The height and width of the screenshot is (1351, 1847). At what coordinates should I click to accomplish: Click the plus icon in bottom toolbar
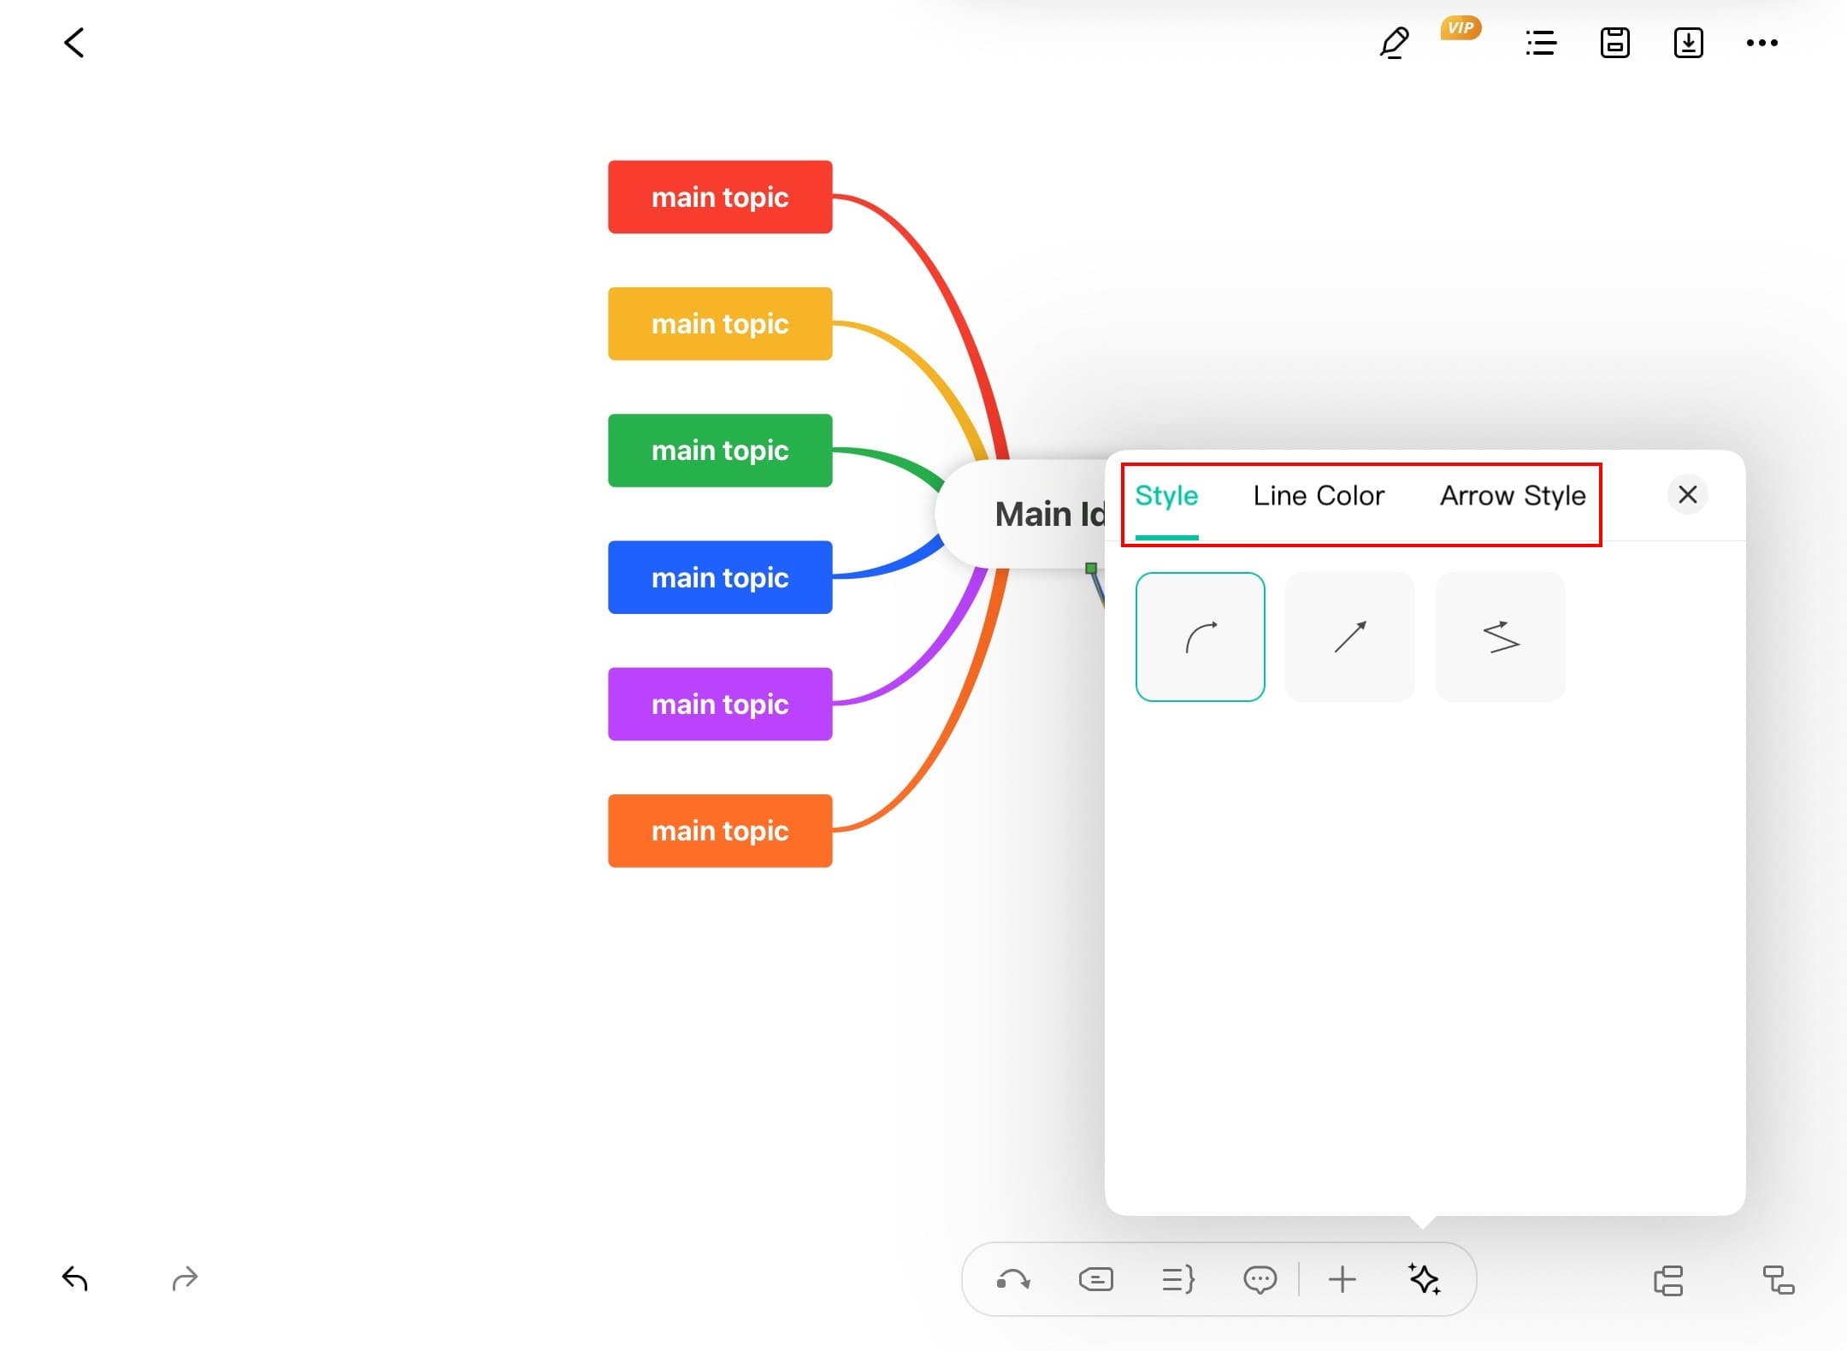[x=1342, y=1280]
